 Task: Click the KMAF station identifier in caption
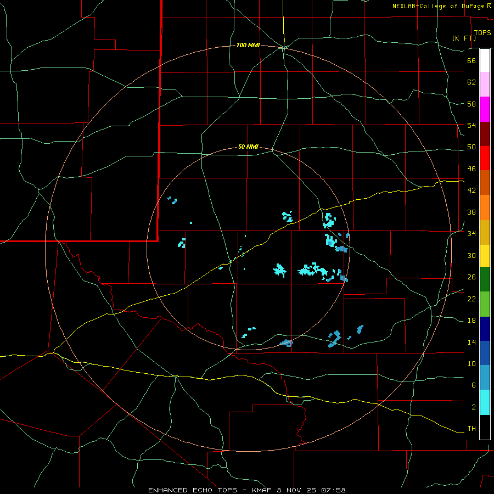coord(262,490)
